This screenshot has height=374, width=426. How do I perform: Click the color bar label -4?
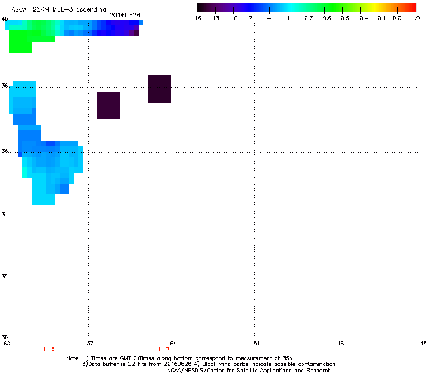[x=267, y=18]
